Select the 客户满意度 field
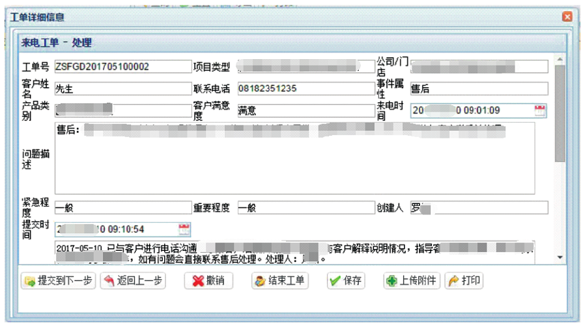The image size is (583, 323). coord(304,110)
